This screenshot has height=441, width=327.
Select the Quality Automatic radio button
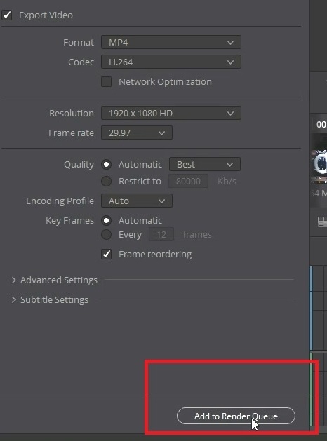(107, 164)
